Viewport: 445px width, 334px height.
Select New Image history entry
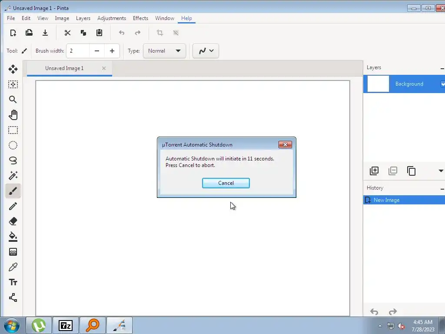[404, 200]
